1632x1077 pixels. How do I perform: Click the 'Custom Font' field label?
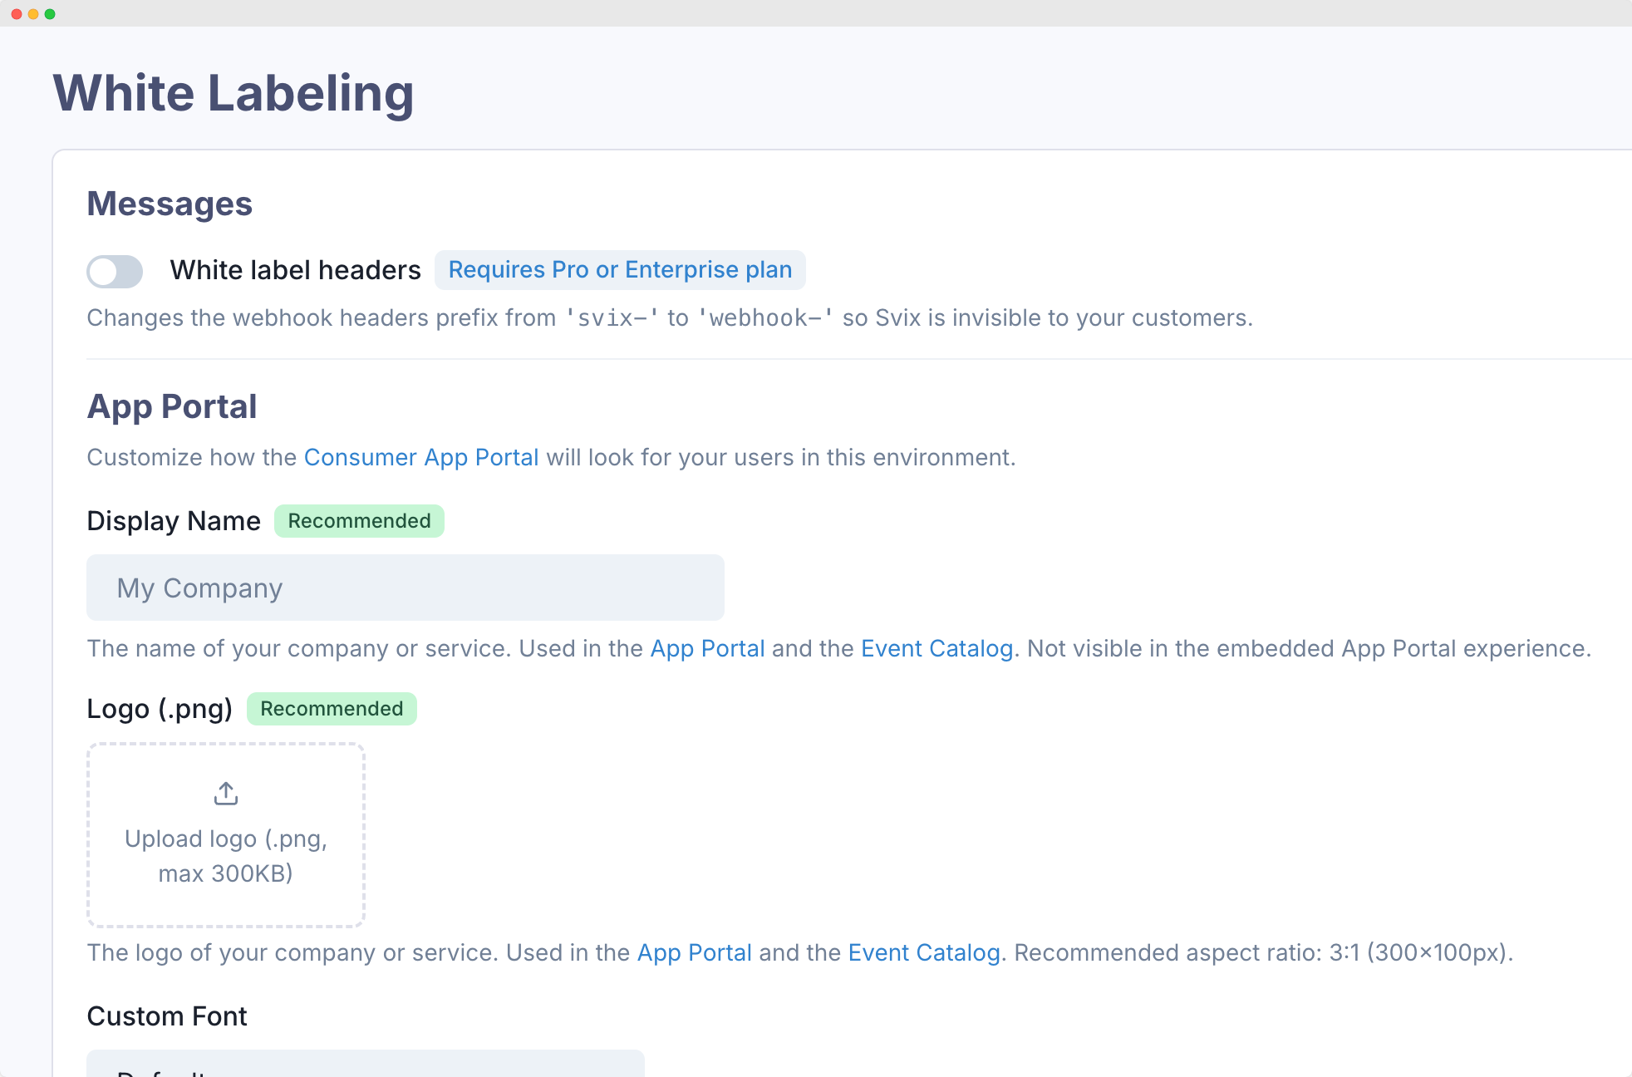click(x=167, y=1016)
